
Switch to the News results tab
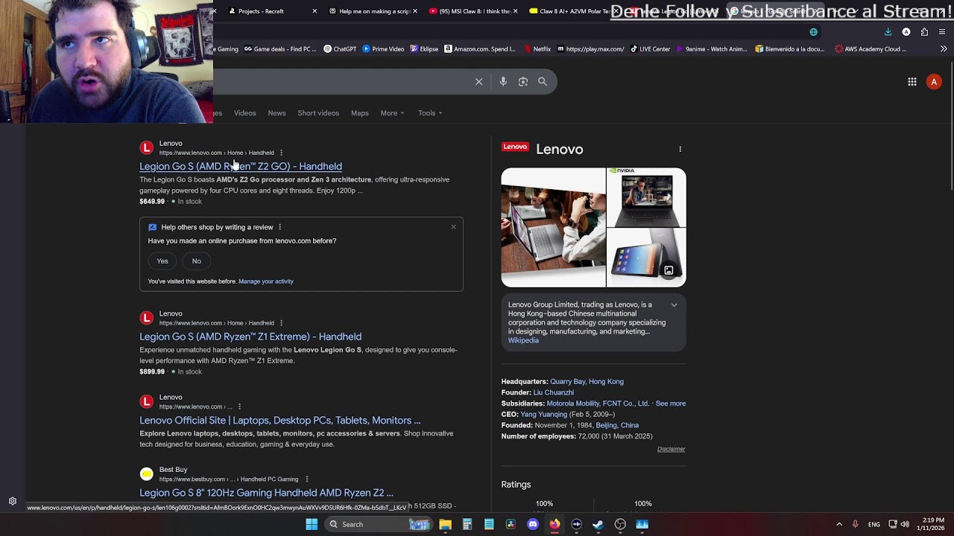click(277, 113)
